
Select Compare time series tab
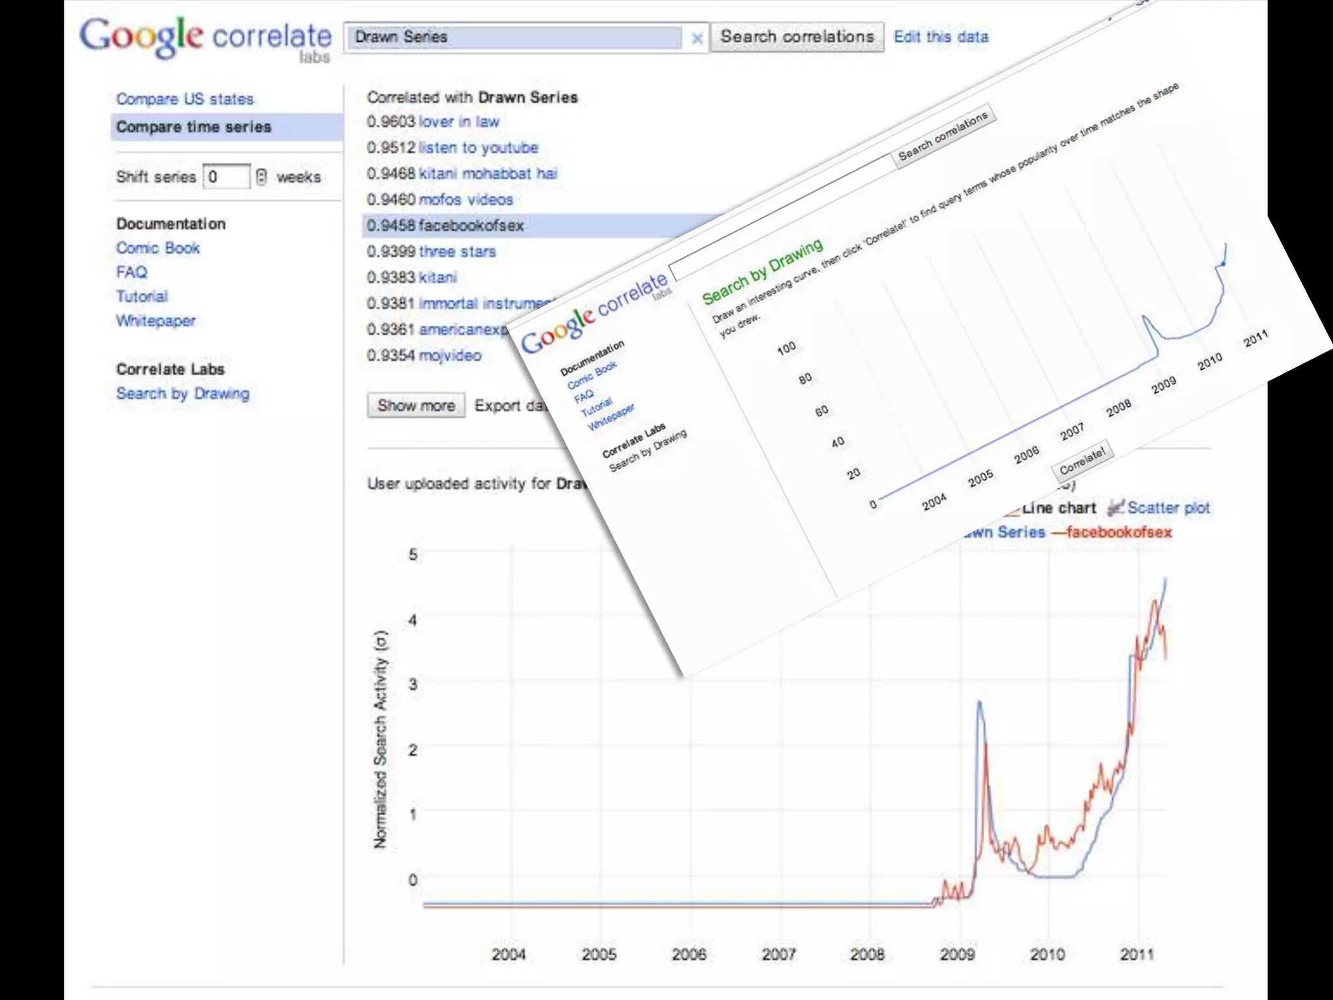click(193, 127)
